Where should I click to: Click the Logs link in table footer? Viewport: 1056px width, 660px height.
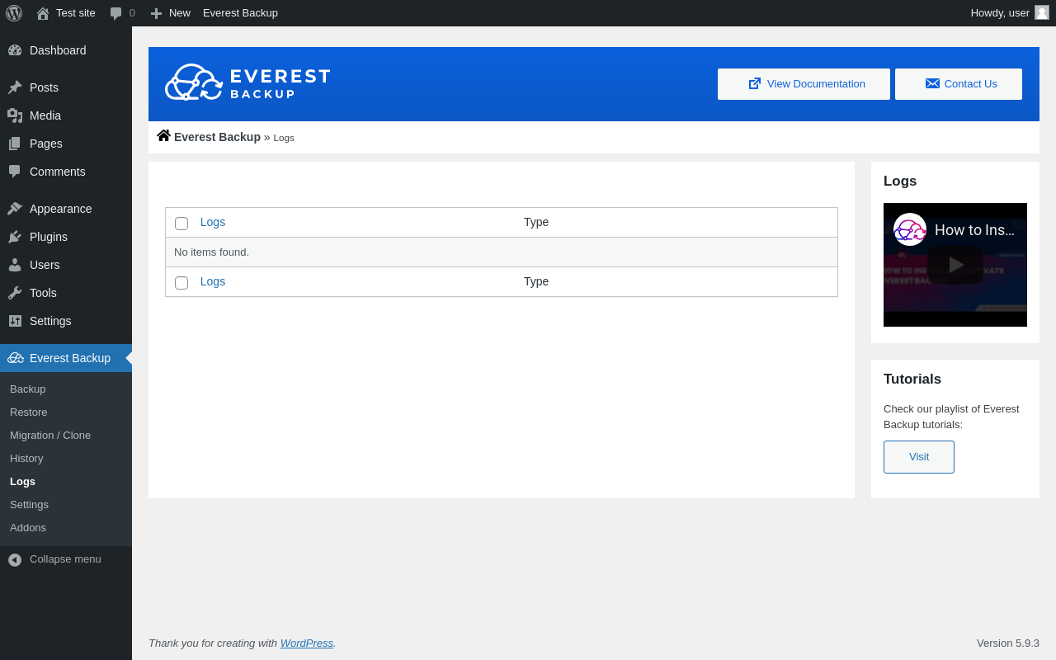point(213,281)
